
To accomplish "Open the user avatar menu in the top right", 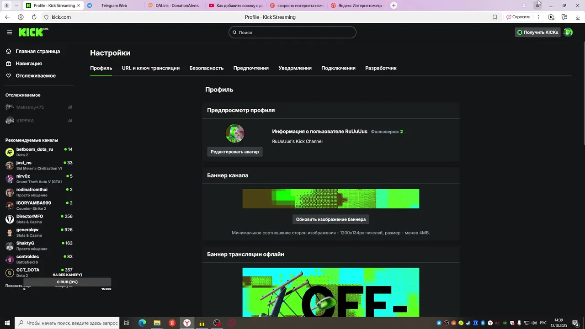I will point(568,32).
